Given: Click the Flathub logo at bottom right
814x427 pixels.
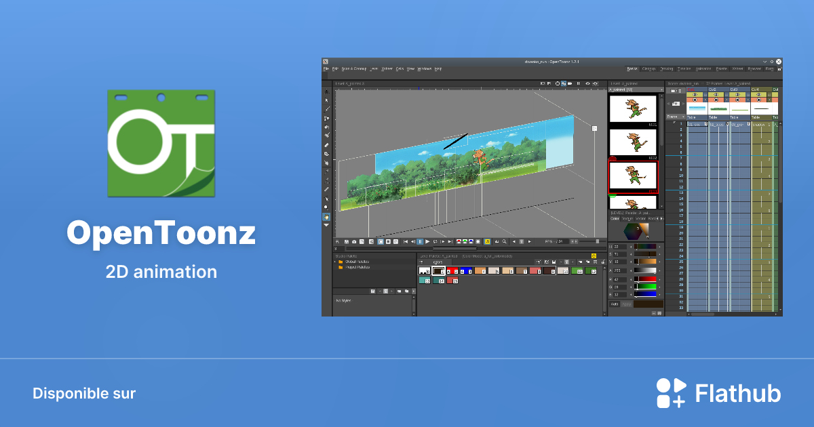Looking at the screenshot, I should [719, 392].
